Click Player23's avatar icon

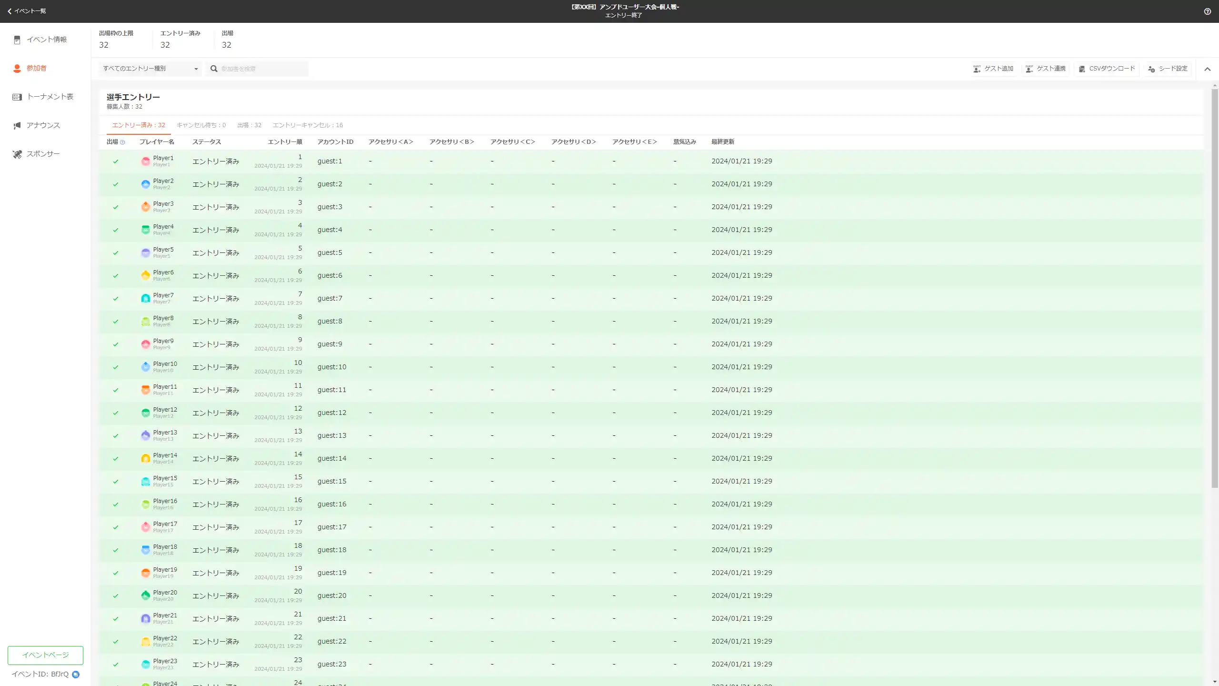(x=146, y=664)
